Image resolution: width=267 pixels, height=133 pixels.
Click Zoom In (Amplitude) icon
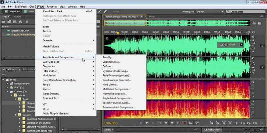tap(212, 123)
